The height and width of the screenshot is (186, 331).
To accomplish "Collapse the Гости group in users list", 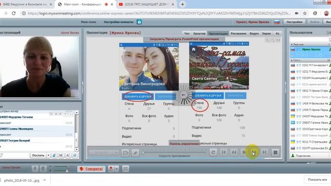I will pyautogui.click(x=292, y=60).
